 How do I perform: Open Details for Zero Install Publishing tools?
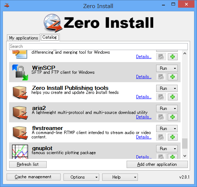(144, 97)
